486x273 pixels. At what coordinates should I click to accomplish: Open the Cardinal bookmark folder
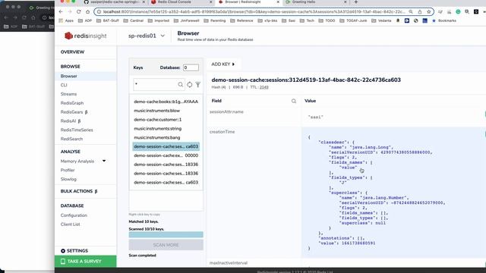point(134,20)
